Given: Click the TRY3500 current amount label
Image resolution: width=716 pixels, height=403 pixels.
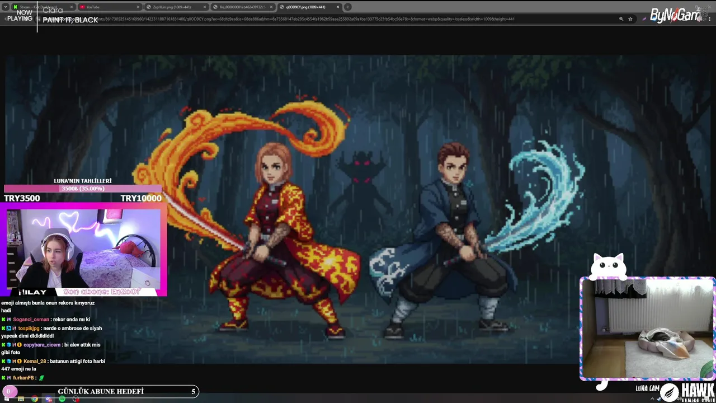Looking at the screenshot, I should point(22,198).
